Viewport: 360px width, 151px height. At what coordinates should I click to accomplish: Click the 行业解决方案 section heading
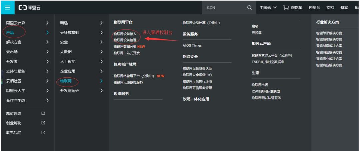pos(327,22)
